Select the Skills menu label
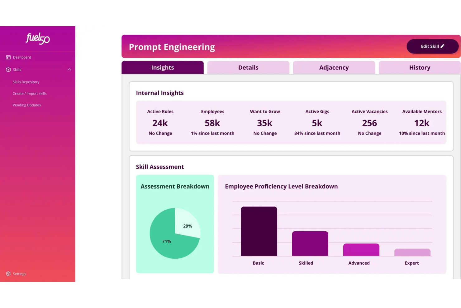This screenshot has width=461, height=308. (17, 70)
